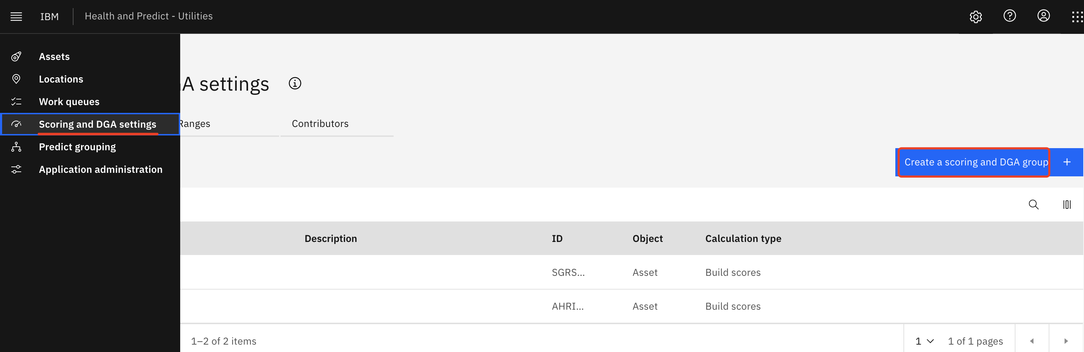Viewport: 1084px width, 352px height.
Task: Switch to the Ranges tab
Action: coord(229,124)
